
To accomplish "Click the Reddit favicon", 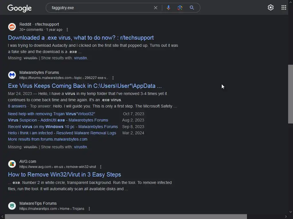I will click(12, 27).
